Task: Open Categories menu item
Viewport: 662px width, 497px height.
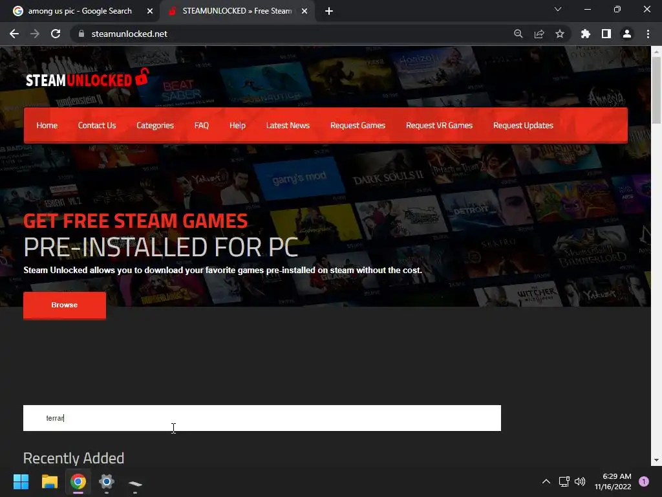Action: pos(155,126)
